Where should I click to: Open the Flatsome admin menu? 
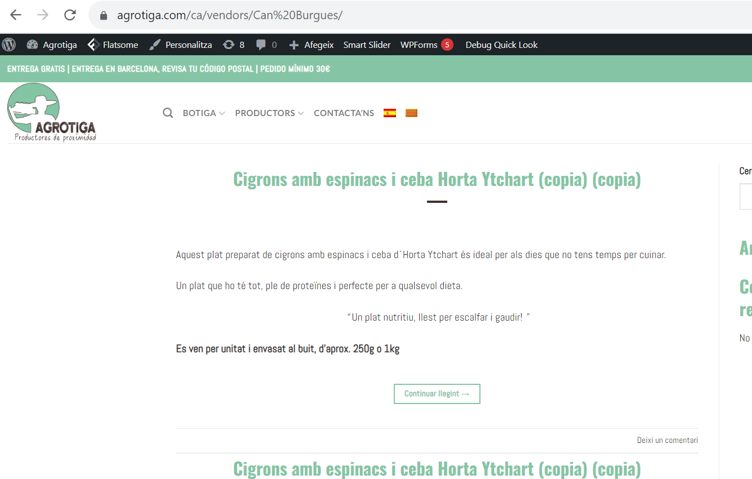coord(113,45)
